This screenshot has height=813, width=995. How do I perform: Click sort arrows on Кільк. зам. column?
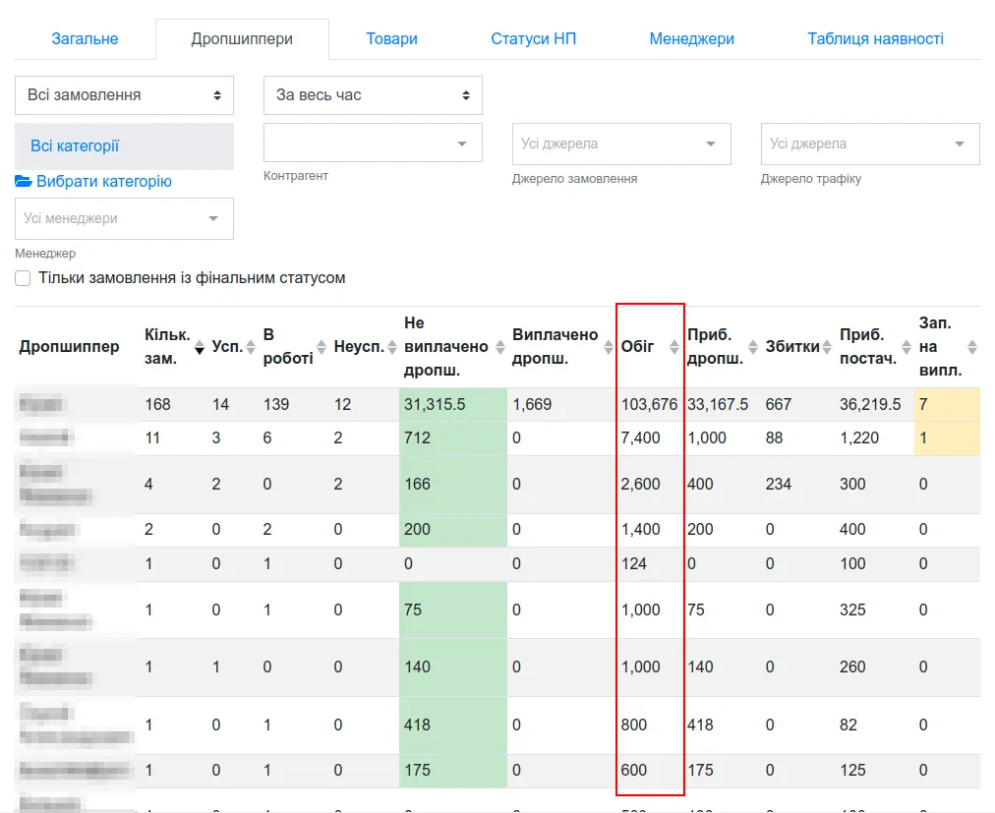[x=200, y=347]
